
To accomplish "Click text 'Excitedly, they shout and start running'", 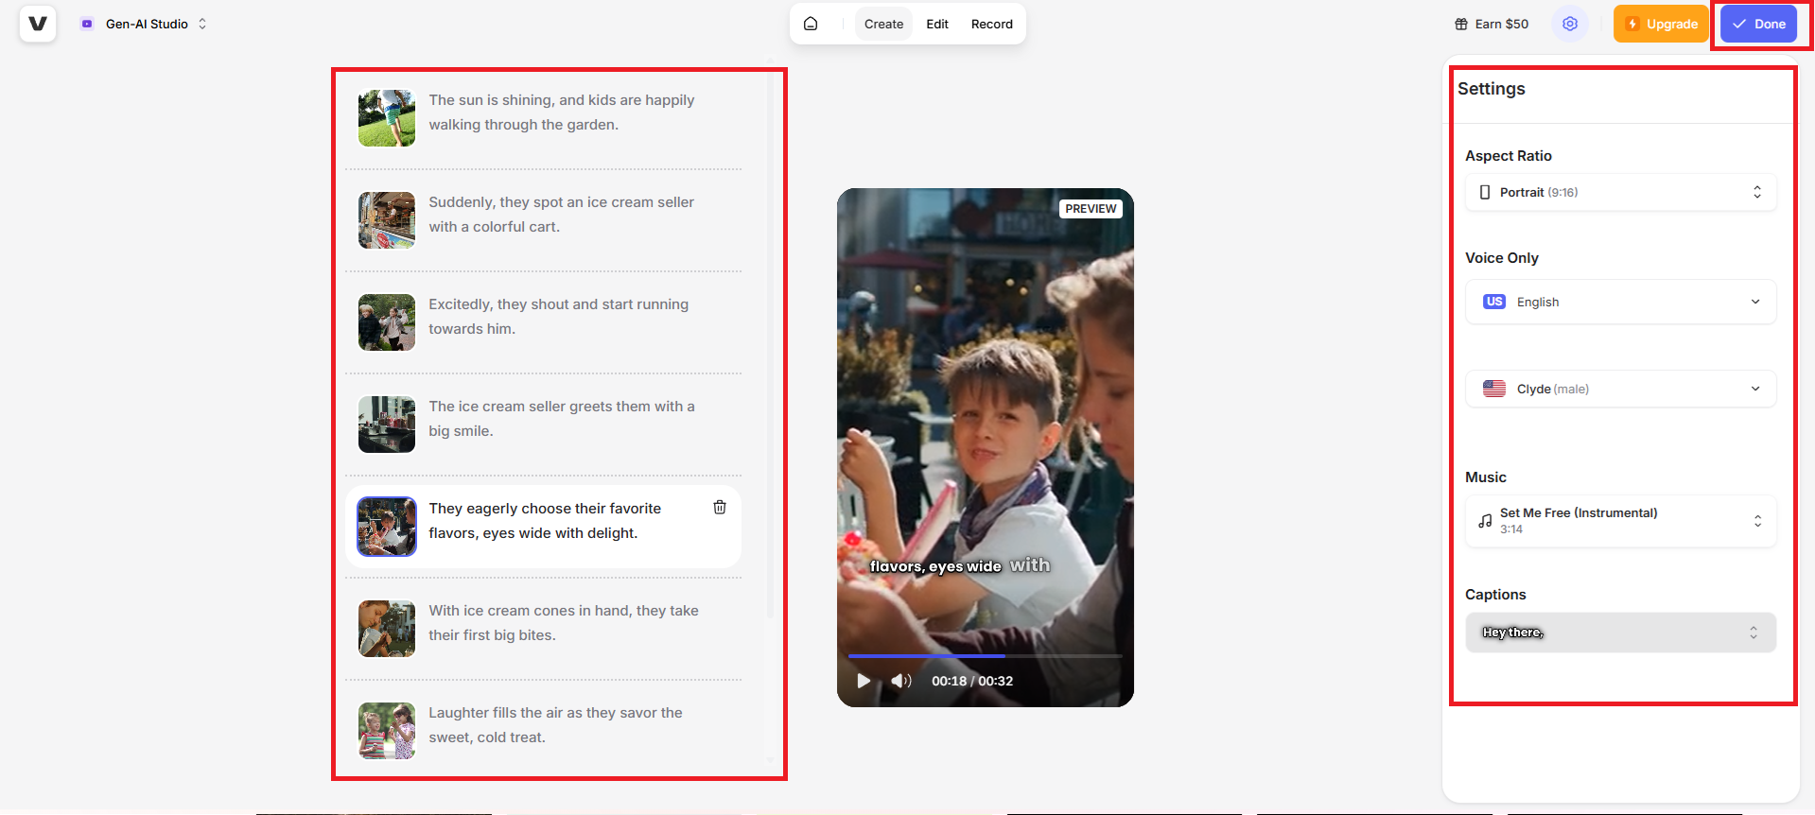I will click(558, 304).
